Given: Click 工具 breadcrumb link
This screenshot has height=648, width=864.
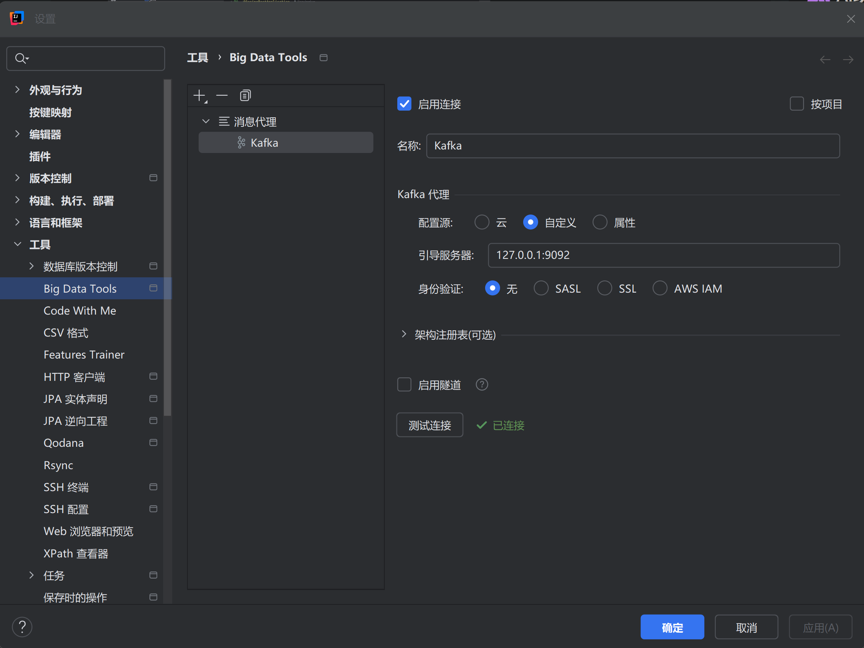Looking at the screenshot, I should pyautogui.click(x=198, y=58).
